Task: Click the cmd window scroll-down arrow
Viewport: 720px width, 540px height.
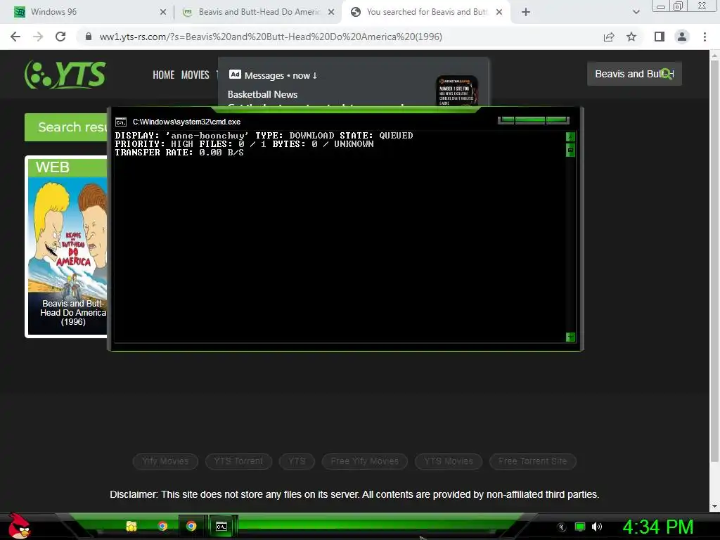Action: [x=570, y=337]
